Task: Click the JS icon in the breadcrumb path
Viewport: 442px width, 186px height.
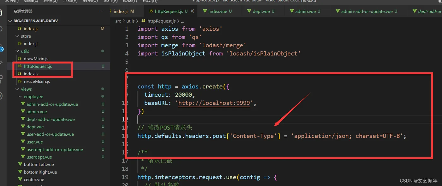Action: (x=144, y=21)
